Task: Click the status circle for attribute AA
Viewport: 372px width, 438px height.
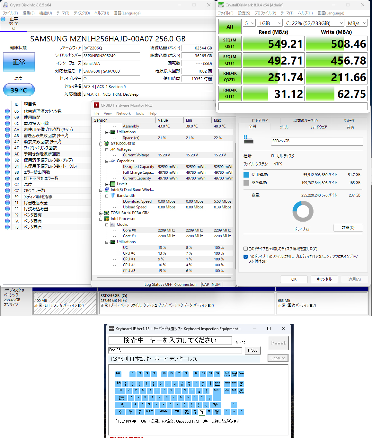Action: 7,129
